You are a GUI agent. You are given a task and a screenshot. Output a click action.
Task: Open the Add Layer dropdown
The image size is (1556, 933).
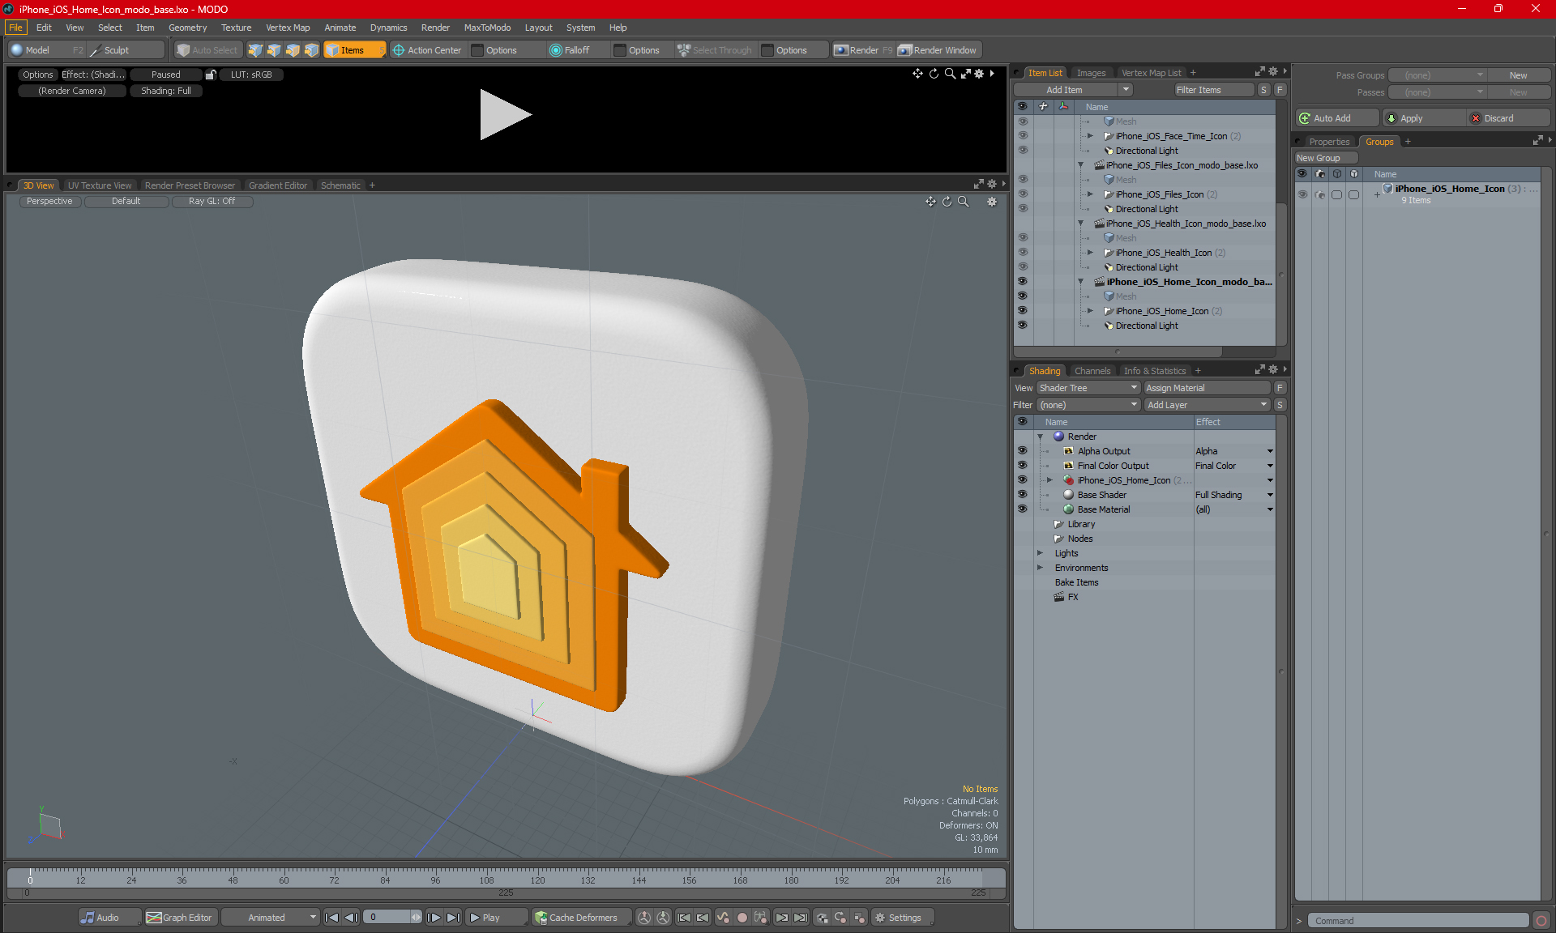coord(1207,405)
